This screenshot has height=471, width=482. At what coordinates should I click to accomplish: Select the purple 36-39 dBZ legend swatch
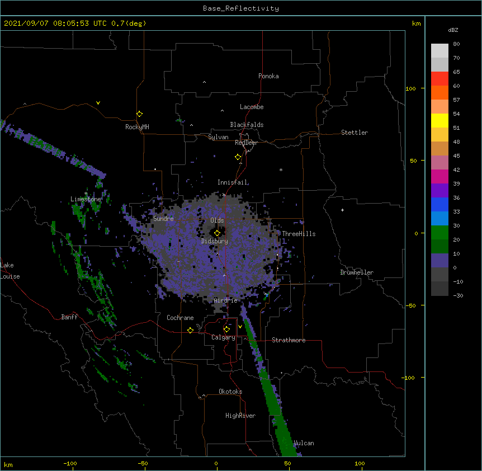point(440,190)
